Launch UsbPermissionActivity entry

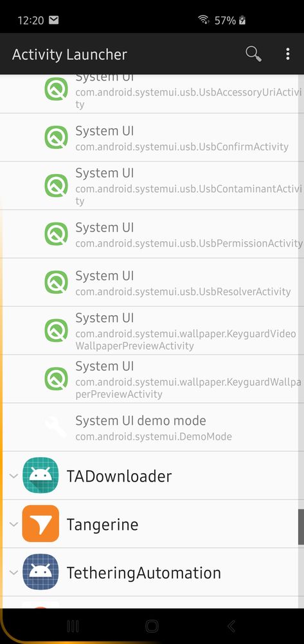coord(152,234)
